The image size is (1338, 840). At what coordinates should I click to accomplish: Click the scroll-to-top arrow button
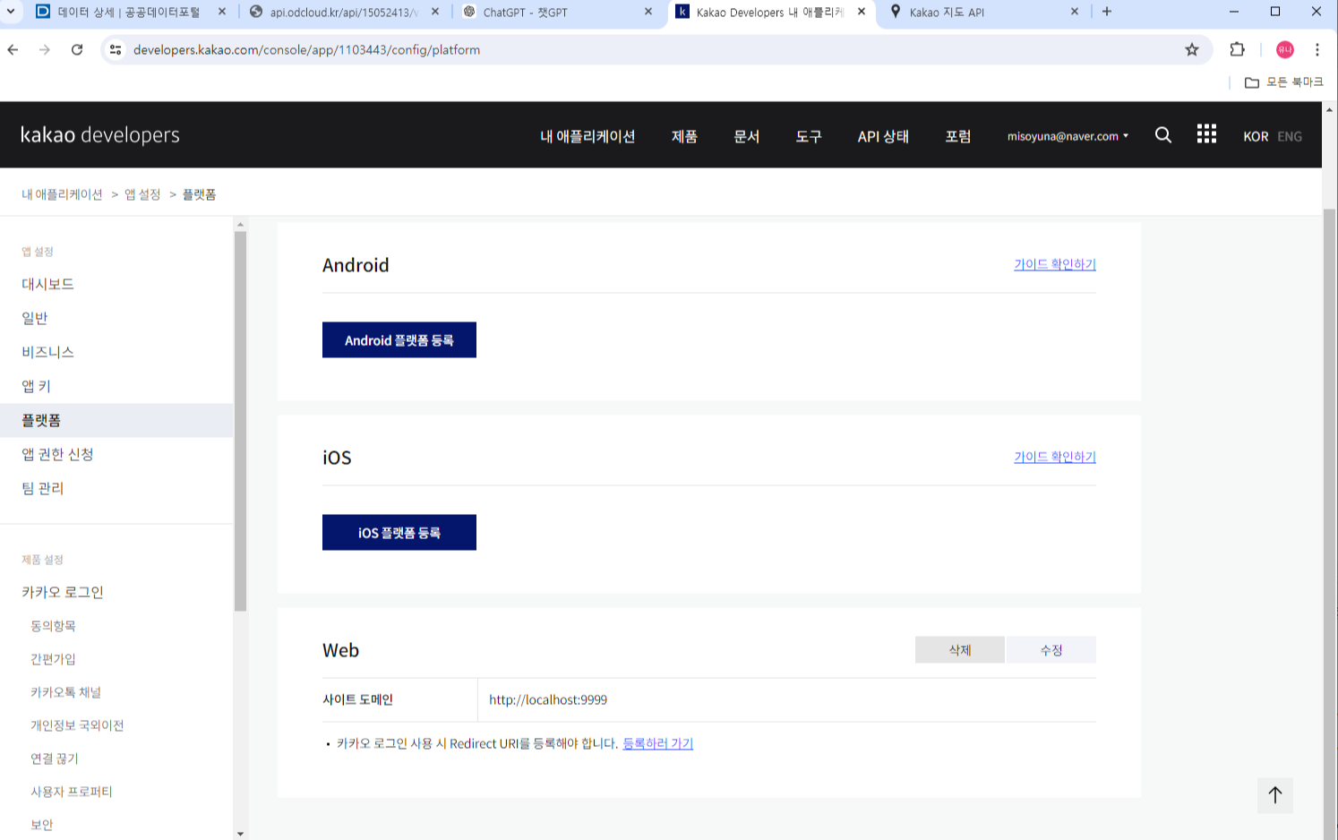click(1275, 794)
